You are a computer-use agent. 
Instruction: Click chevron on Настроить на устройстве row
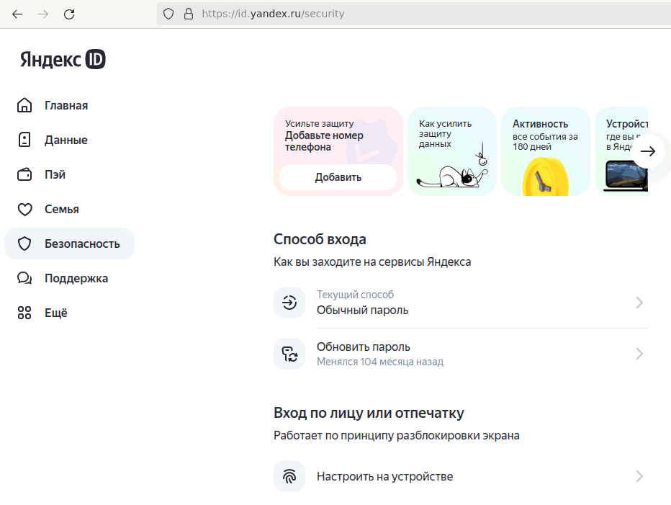[639, 476]
